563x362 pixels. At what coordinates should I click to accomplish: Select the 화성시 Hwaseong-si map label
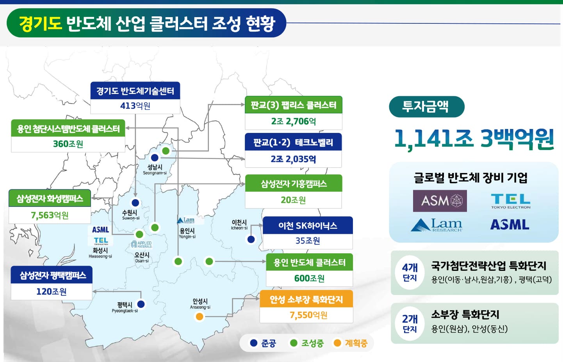point(100,253)
